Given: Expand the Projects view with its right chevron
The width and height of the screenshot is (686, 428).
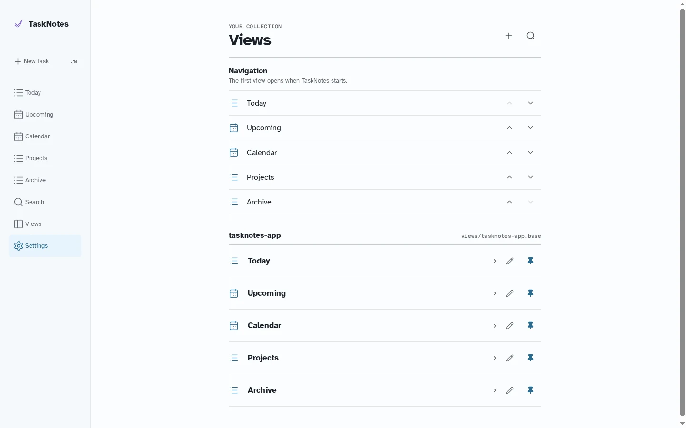Looking at the screenshot, I should click(x=495, y=358).
